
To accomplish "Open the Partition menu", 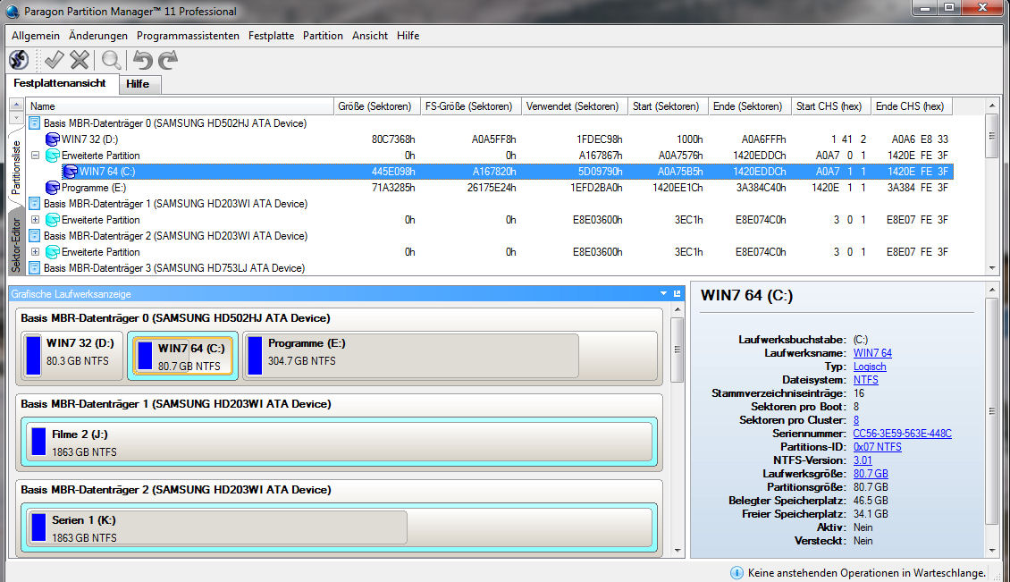I will (323, 36).
